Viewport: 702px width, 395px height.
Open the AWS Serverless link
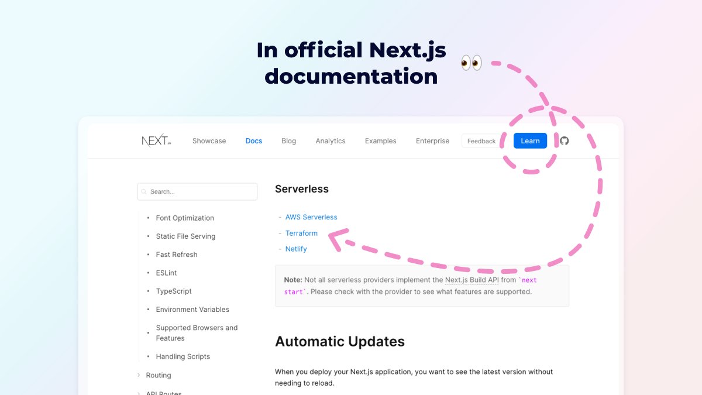pyautogui.click(x=311, y=217)
